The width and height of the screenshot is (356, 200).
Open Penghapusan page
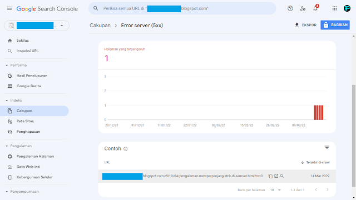coord(28,132)
